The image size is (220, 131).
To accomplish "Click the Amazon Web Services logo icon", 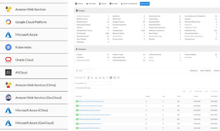I will coord(8,9).
